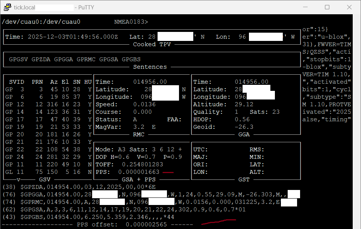Click the TOFF value 0.254801283
The image size is (361, 229).
coord(143,164)
